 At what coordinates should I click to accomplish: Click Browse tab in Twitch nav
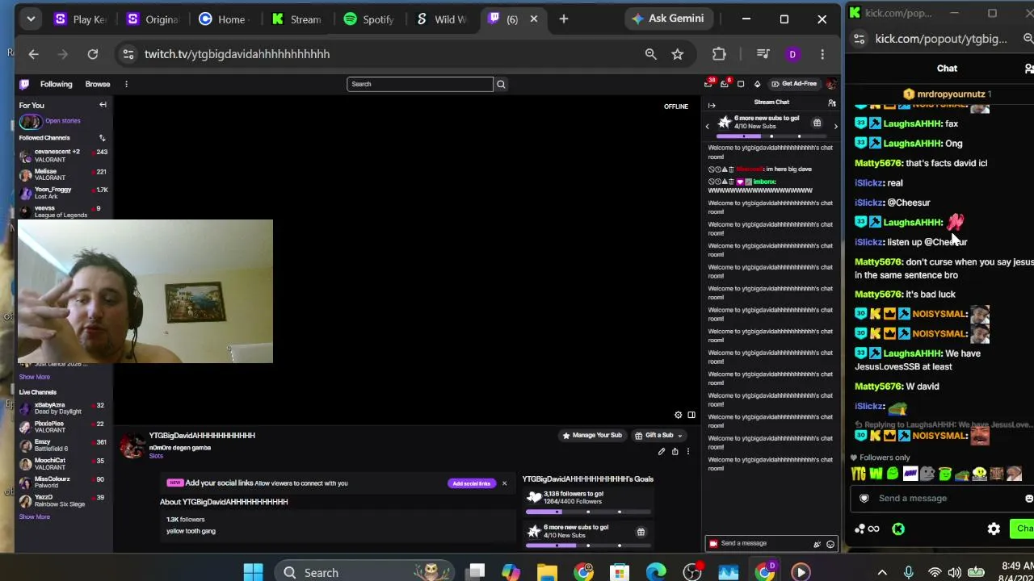pyautogui.click(x=98, y=84)
